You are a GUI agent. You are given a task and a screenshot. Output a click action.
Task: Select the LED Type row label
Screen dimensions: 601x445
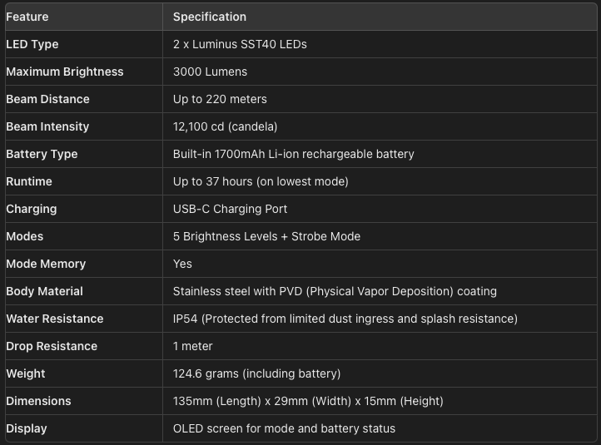click(x=32, y=44)
